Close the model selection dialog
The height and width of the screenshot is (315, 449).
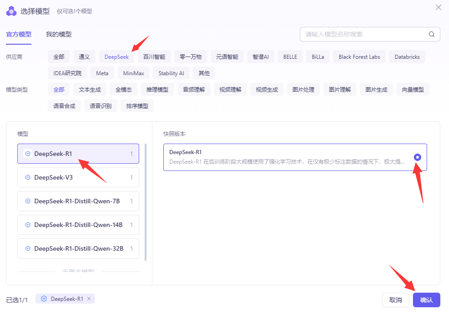439,7
